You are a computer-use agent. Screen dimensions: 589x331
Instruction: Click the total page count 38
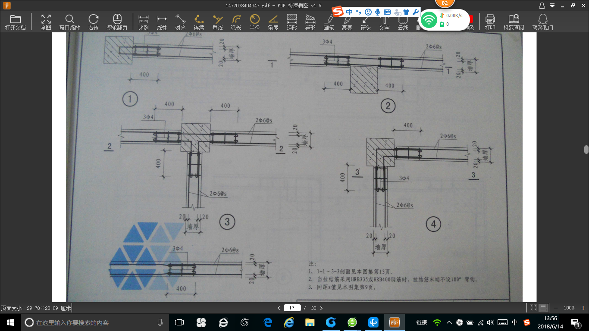coord(313,308)
